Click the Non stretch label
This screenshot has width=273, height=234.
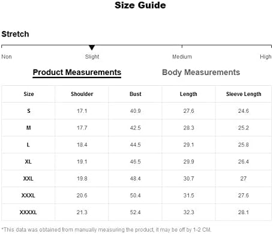pos(7,57)
